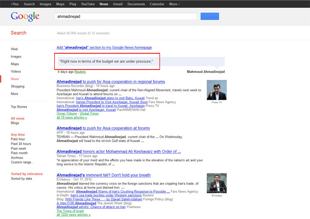Image resolution: width=310 pixels, height=219 pixels.
Task: Open Iran's sea trade buckles sanctions link
Action: pyautogui.click(x=106, y=195)
